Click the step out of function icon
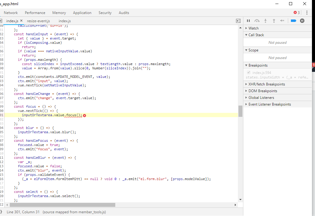 (274, 21)
